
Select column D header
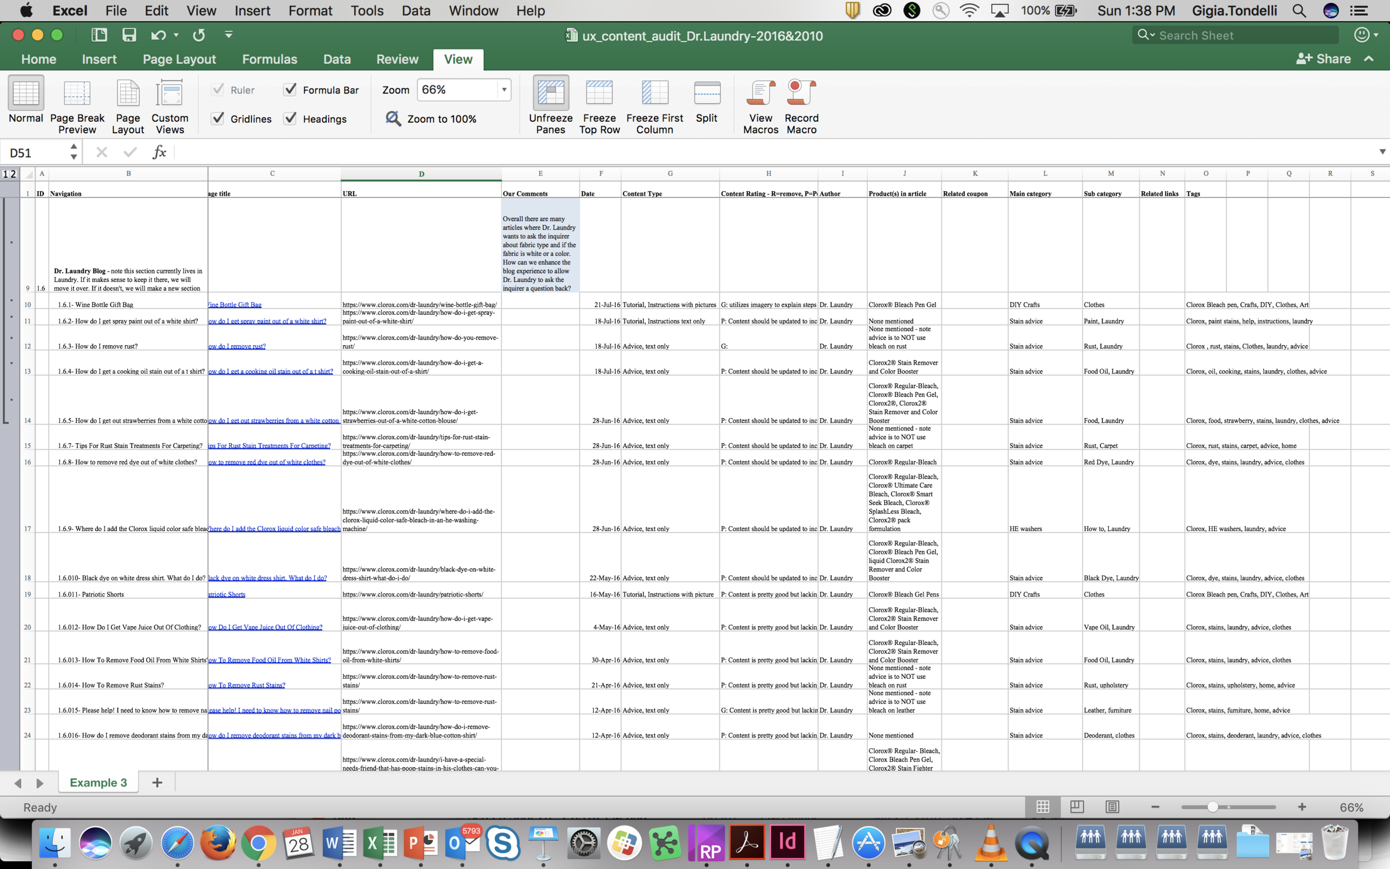coord(421,174)
